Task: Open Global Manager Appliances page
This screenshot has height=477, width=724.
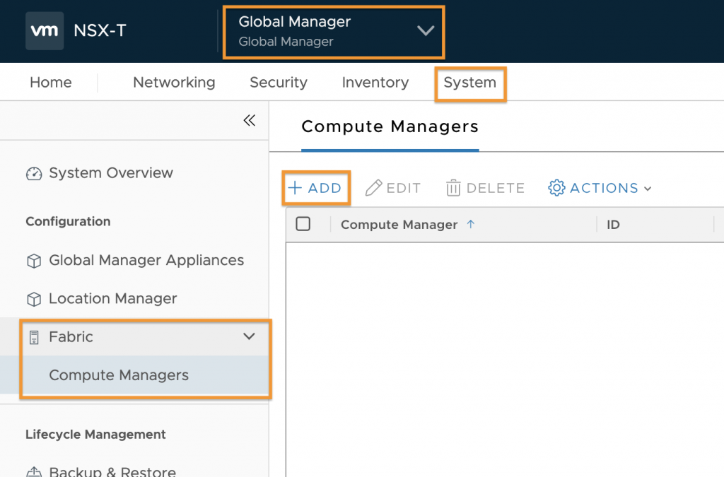Action: (146, 260)
